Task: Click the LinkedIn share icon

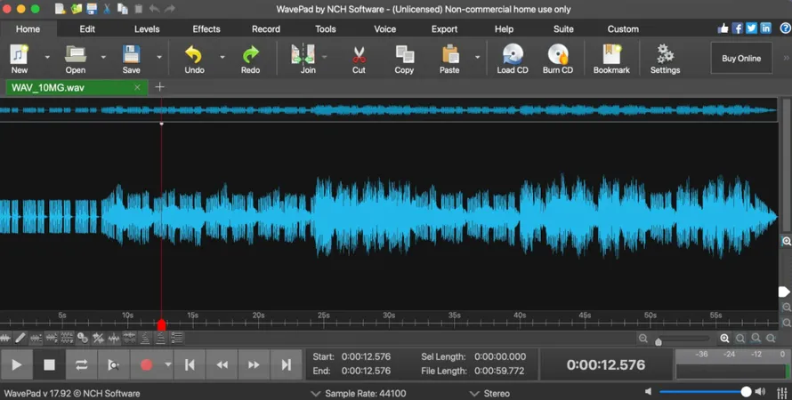Action: [765, 28]
